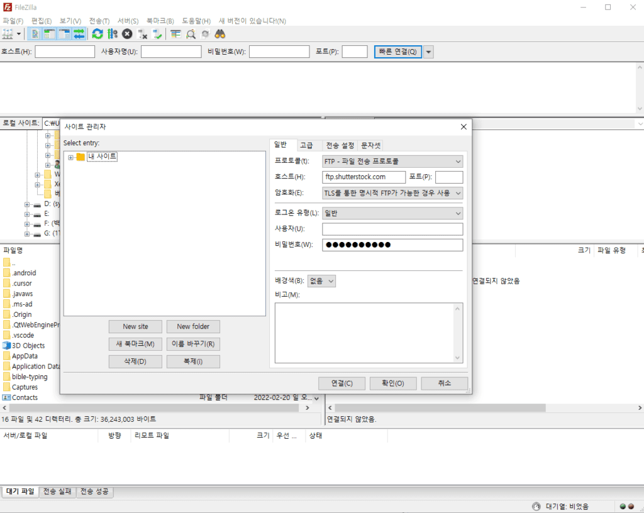Toggle transfer queue display icon
644x513 pixels.
[x=79, y=34]
